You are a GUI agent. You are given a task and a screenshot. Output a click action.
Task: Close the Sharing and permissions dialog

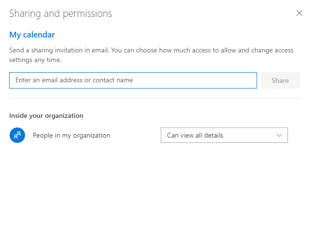(x=299, y=13)
